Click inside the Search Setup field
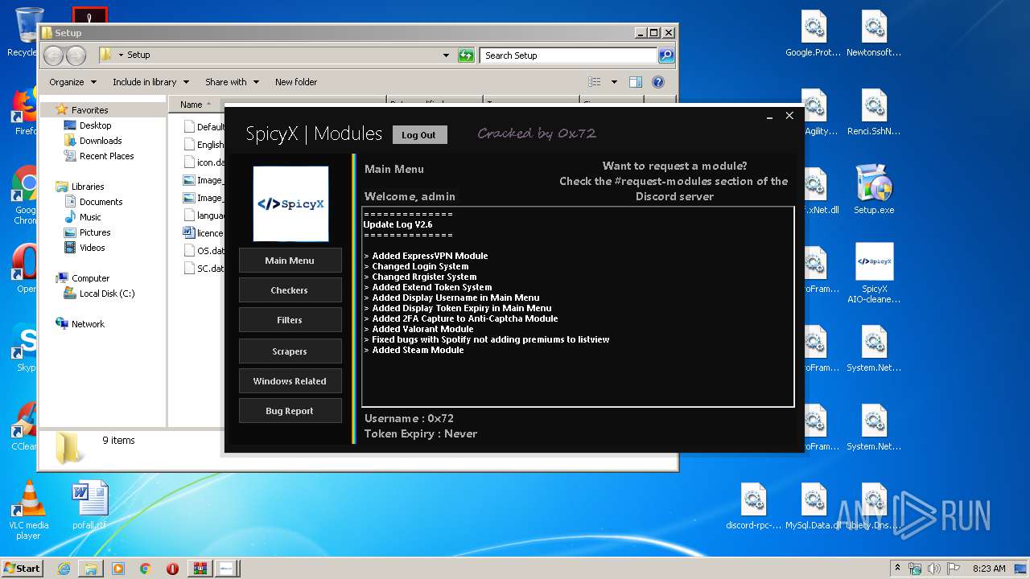The width and height of the screenshot is (1030, 579). (x=568, y=55)
